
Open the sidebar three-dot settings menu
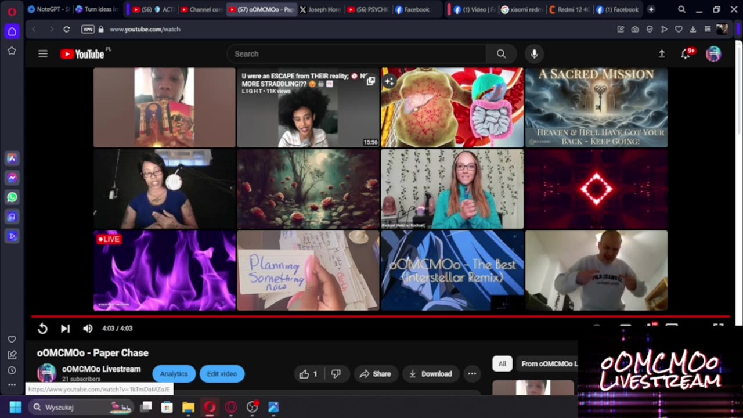click(x=12, y=385)
